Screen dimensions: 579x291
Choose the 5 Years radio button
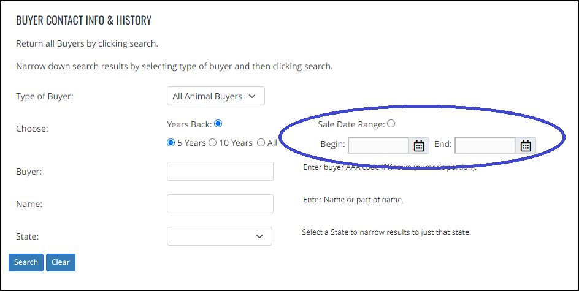point(171,143)
